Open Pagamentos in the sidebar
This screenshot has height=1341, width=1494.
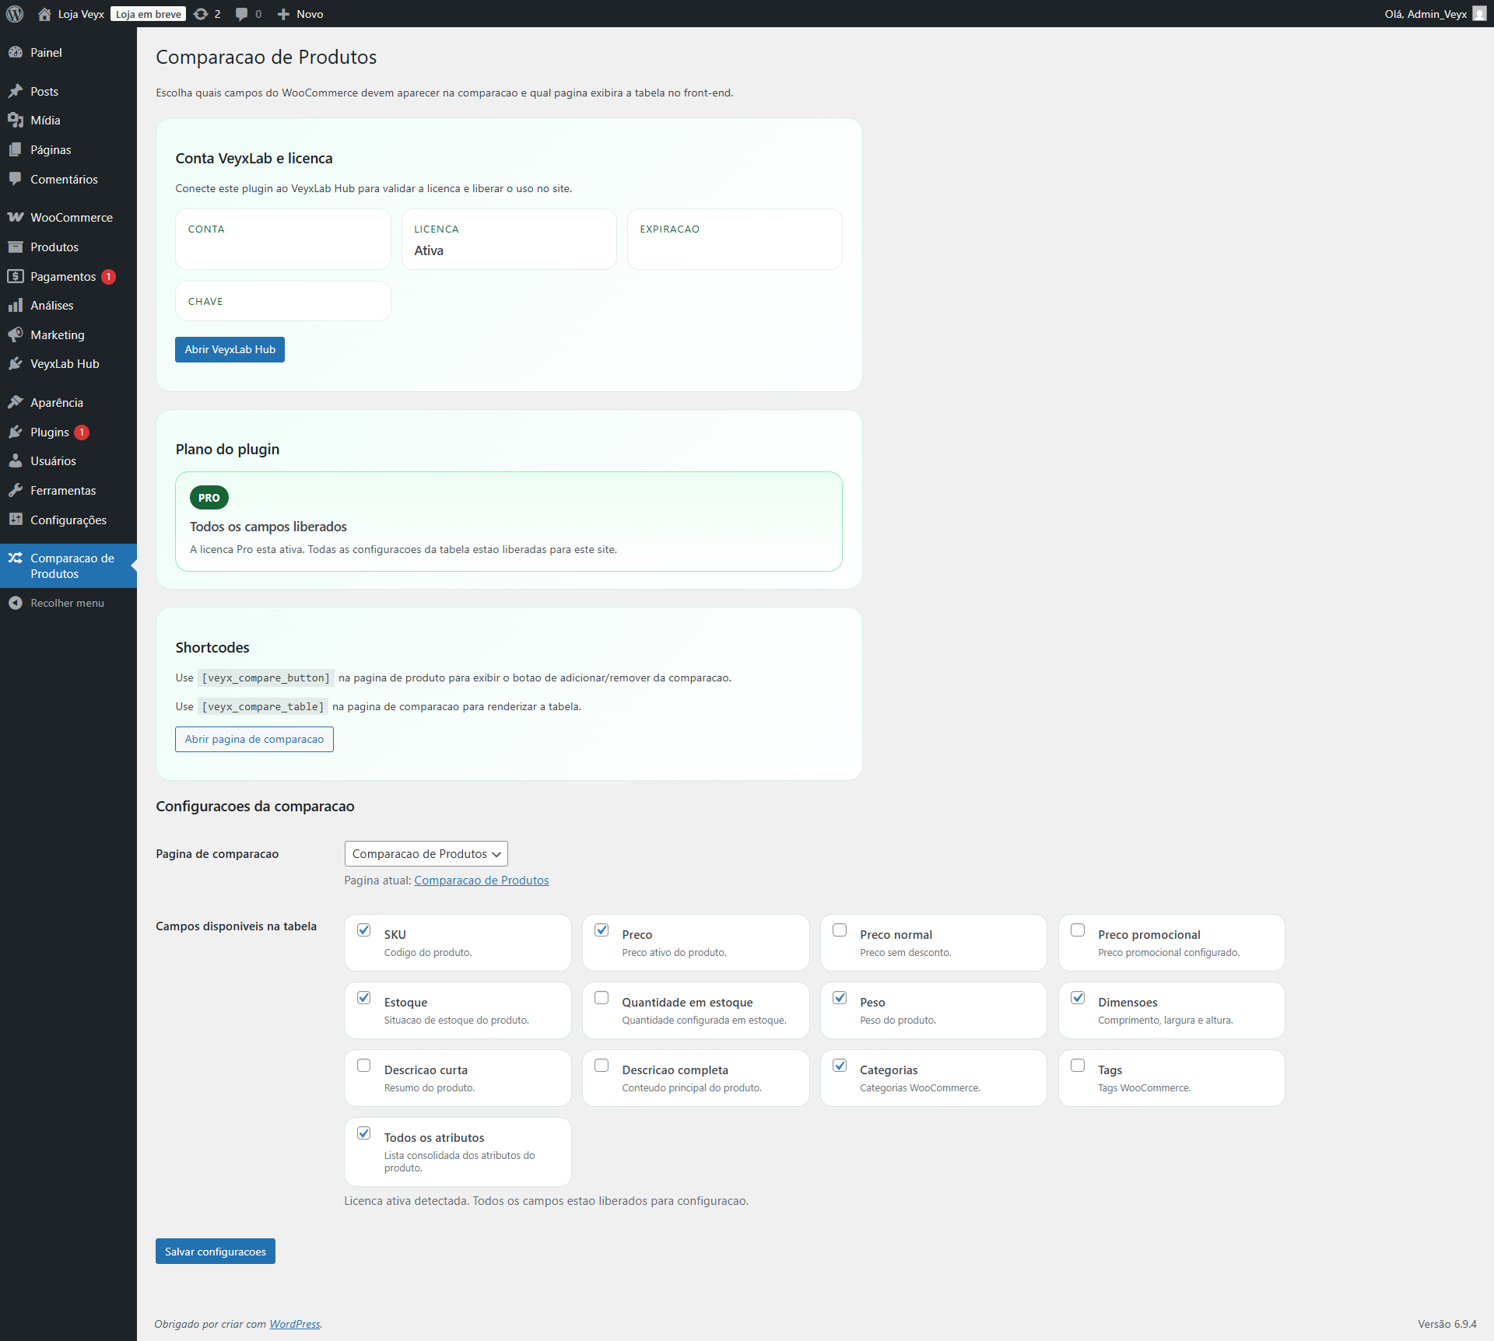[63, 277]
